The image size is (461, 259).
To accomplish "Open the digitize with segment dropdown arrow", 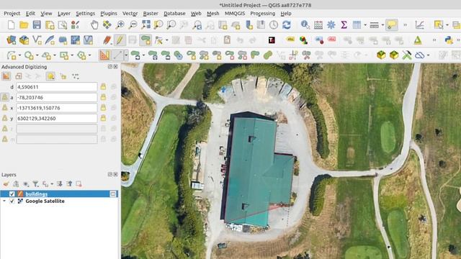I will [126, 55].
